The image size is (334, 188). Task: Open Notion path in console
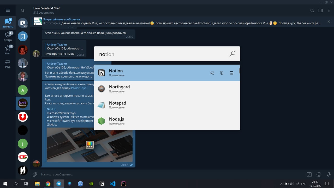point(231,73)
